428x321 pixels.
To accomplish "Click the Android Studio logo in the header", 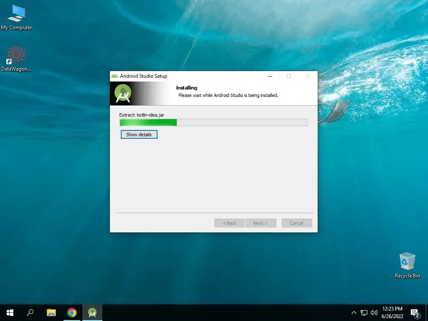I will (x=123, y=93).
